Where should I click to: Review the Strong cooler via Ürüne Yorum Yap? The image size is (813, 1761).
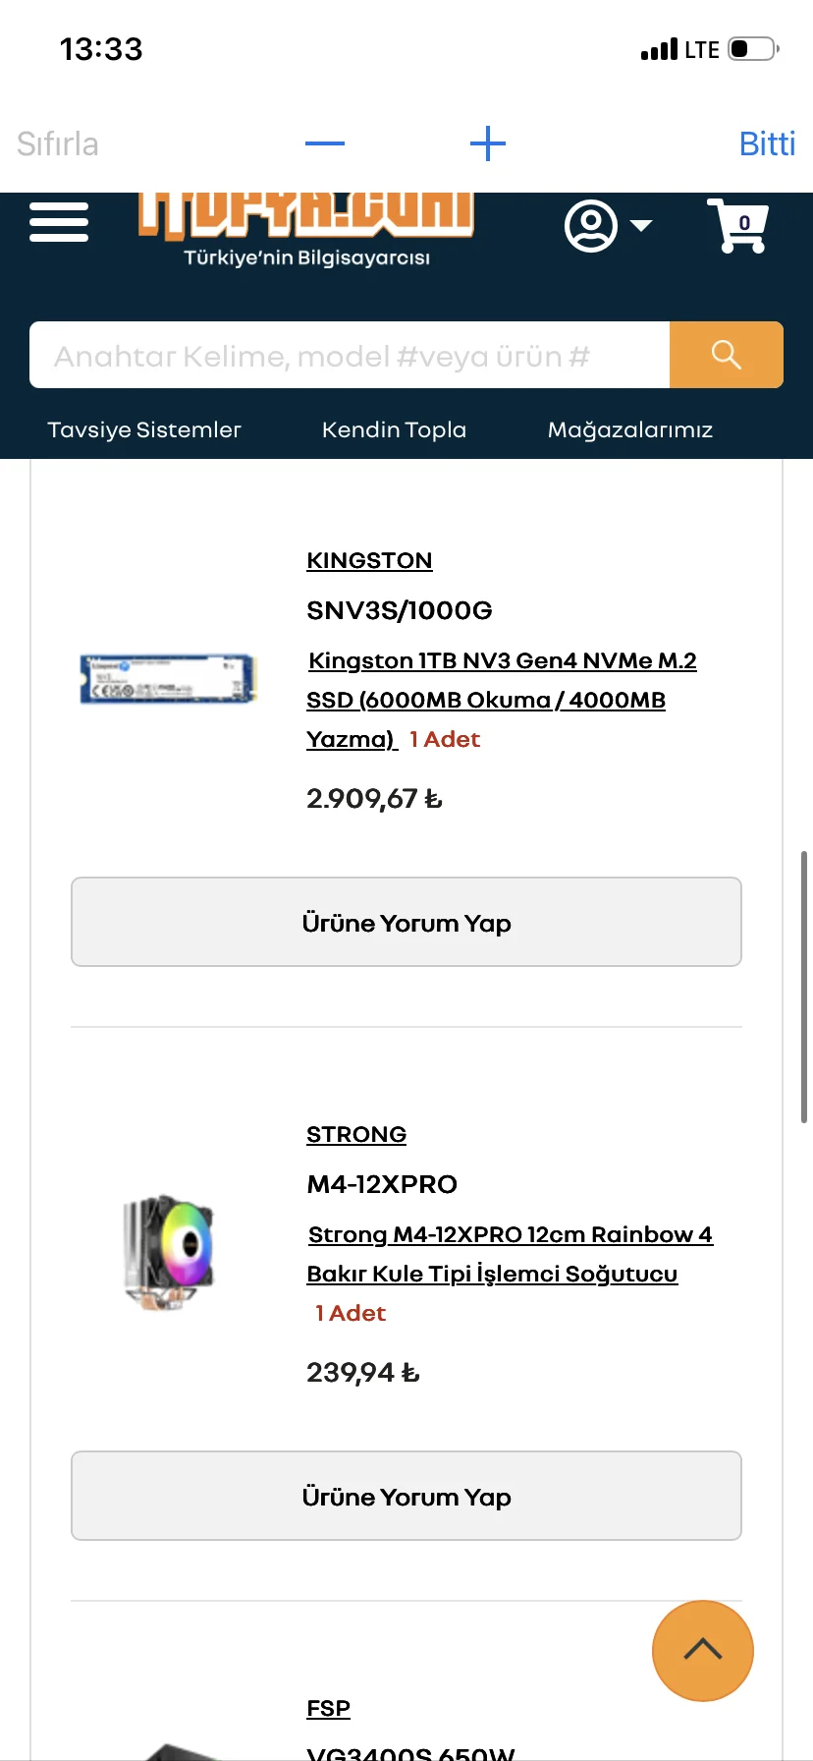(406, 1496)
